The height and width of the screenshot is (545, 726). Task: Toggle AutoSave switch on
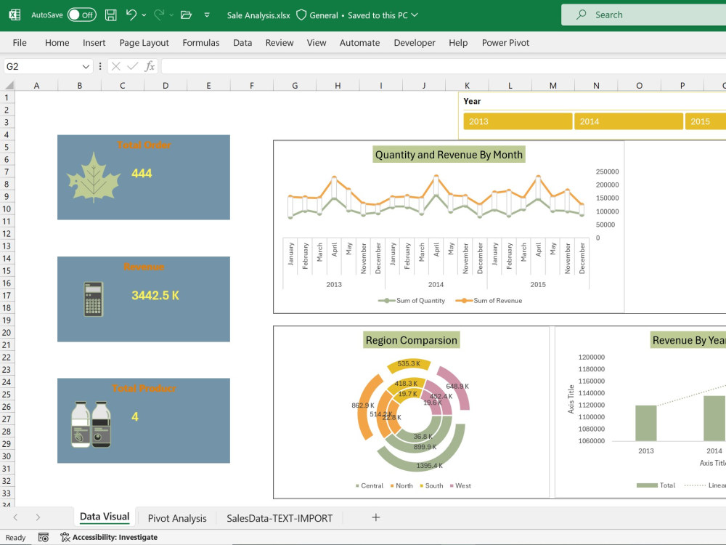(x=81, y=15)
